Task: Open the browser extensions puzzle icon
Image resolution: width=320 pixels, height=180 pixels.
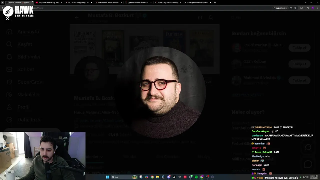Action: [301, 8]
